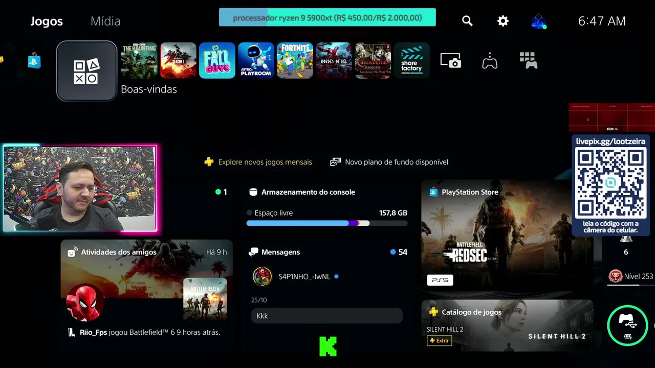Click the livepix.gg/lootzeira QR code
This screenshot has height=368, width=655.
pyautogui.click(x=610, y=183)
